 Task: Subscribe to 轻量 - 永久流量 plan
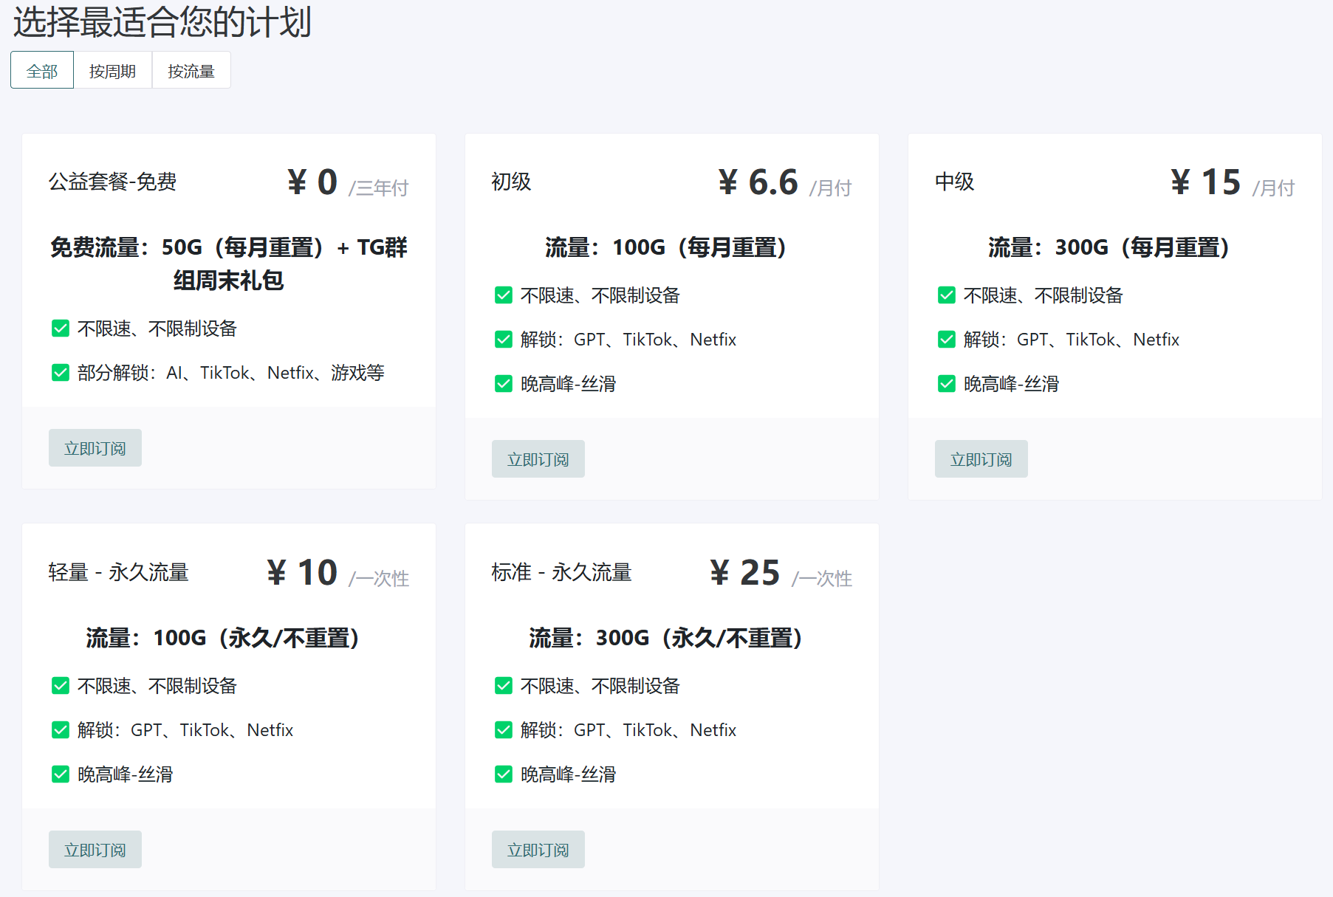[95, 850]
